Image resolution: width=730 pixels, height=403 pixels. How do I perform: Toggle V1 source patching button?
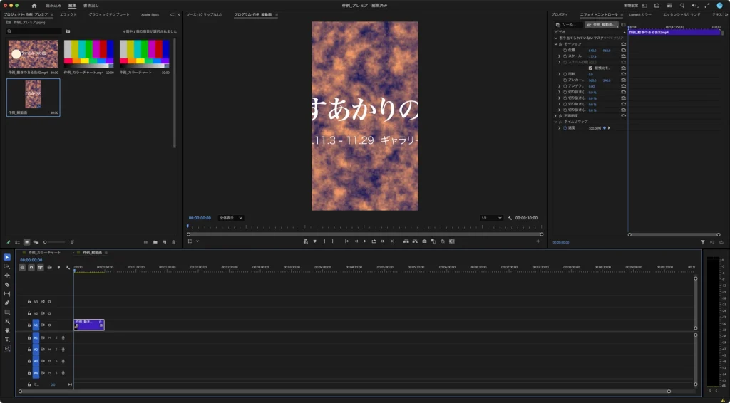(x=36, y=325)
